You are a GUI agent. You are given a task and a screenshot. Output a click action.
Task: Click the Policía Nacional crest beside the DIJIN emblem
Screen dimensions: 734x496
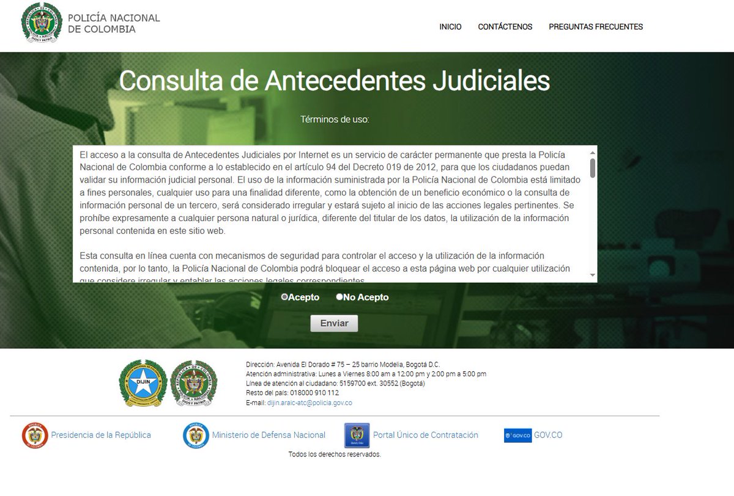(x=193, y=385)
